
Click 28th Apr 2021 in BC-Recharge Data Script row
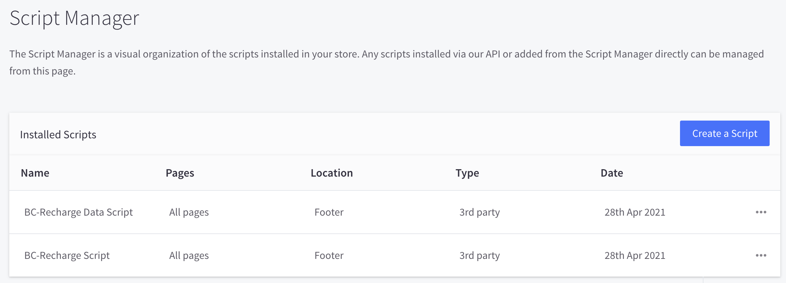(635, 212)
